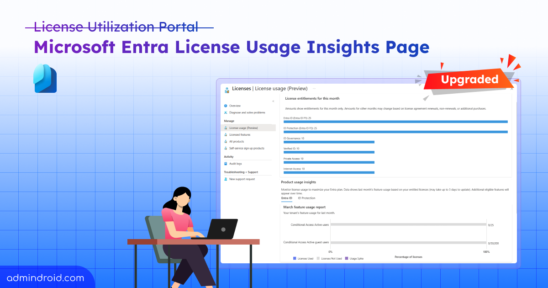The width and height of the screenshot is (548, 288).
Task: Click the Licensed features icon
Action: [x=226, y=135]
